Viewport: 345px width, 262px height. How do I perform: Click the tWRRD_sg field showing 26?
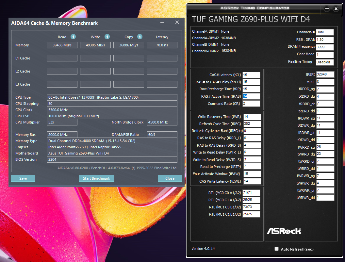[x=325, y=147]
